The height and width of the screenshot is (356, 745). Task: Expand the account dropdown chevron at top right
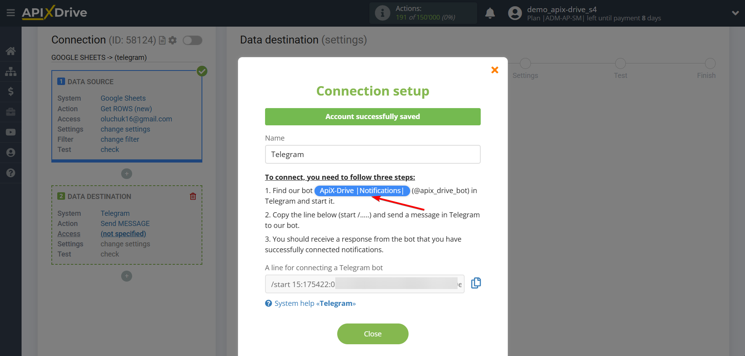coord(735,13)
